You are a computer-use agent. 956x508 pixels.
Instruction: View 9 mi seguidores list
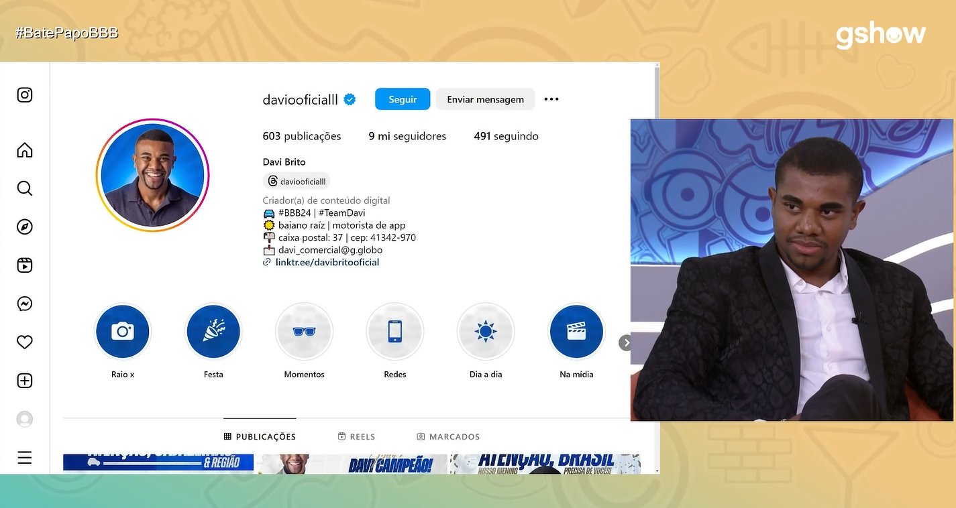pyautogui.click(x=407, y=136)
